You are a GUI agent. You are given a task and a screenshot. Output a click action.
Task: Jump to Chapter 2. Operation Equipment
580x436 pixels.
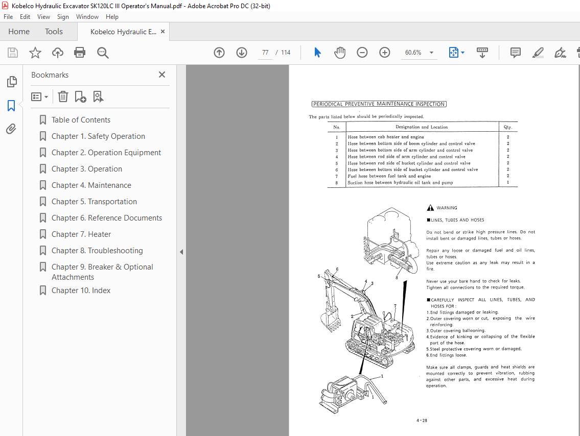(106, 152)
